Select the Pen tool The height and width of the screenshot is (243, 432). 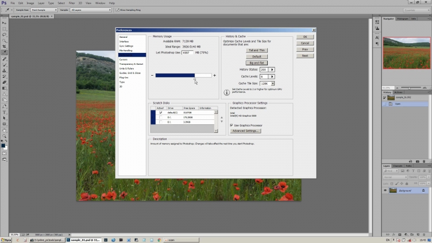[x=4, y=106]
